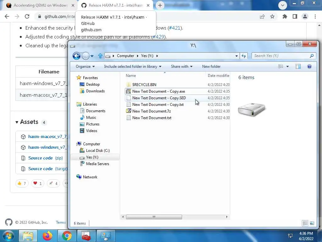This screenshot has height=242, width=322.
Task: Go back in Explorer navigation
Action: tap(76, 56)
